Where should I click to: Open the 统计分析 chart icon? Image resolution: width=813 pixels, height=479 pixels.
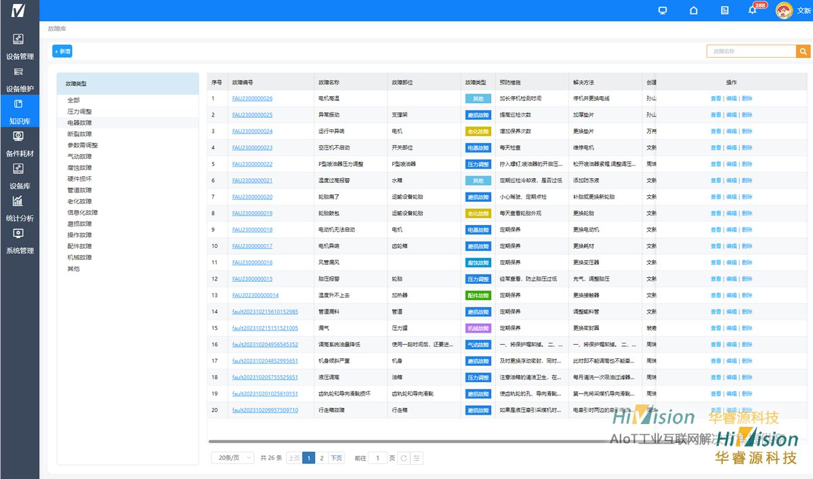point(18,201)
